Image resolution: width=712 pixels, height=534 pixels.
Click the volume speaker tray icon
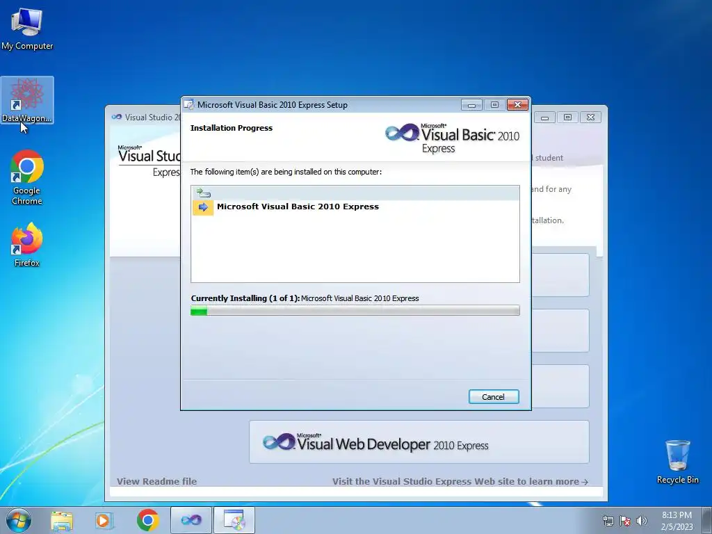[x=642, y=521]
